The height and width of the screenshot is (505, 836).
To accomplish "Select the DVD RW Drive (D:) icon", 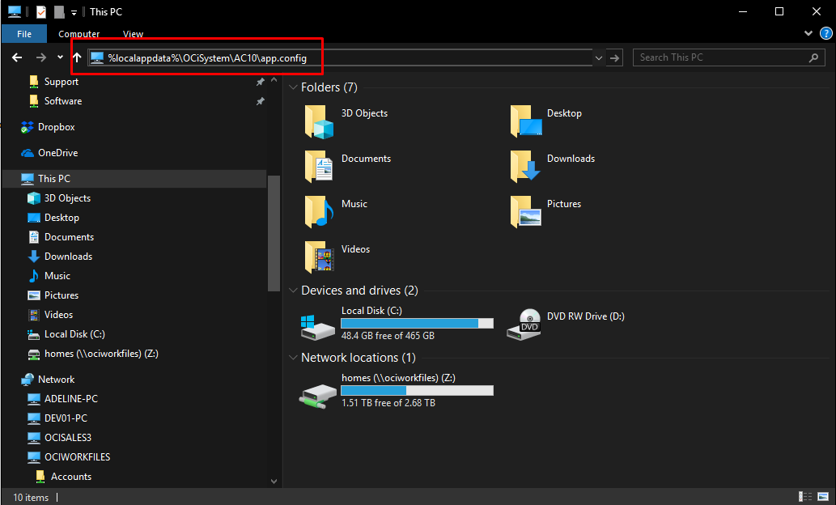I will 524,325.
